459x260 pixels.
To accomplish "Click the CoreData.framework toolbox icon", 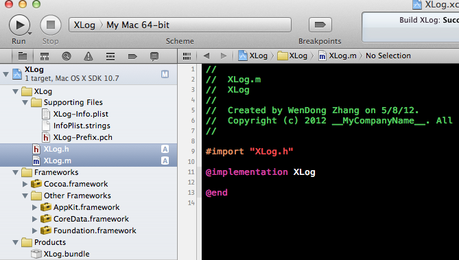I will coord(46,219).
